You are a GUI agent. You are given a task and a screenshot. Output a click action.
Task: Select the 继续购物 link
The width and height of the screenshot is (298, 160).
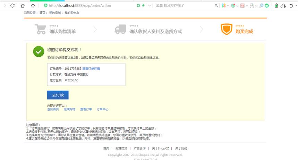coord(69,109)
